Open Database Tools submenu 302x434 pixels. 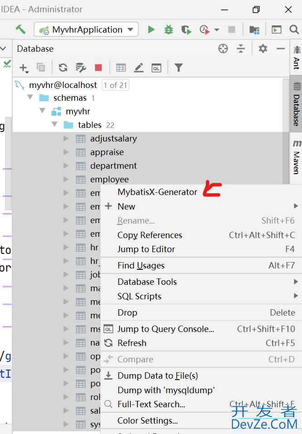click(x=201, y=282)
